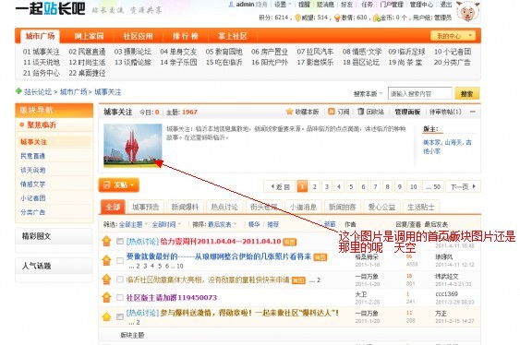Viewport: 520px width, 345px height.
Task: Open 小记者团 in the sidebar
Action: [x=33, y=198]
